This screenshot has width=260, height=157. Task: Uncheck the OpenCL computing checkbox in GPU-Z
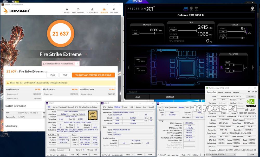coord(219,149)
